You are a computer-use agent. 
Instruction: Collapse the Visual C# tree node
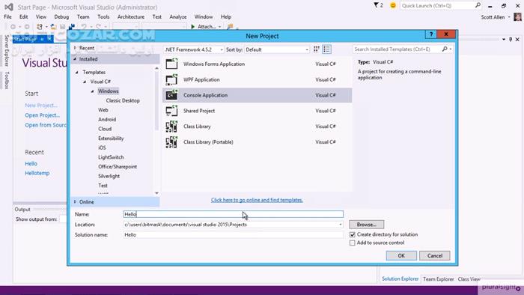point(85,82)
